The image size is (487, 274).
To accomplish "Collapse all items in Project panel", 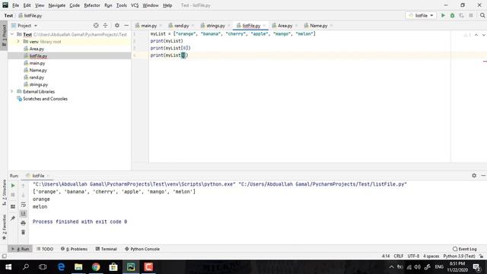I will [x=105, y=25].
